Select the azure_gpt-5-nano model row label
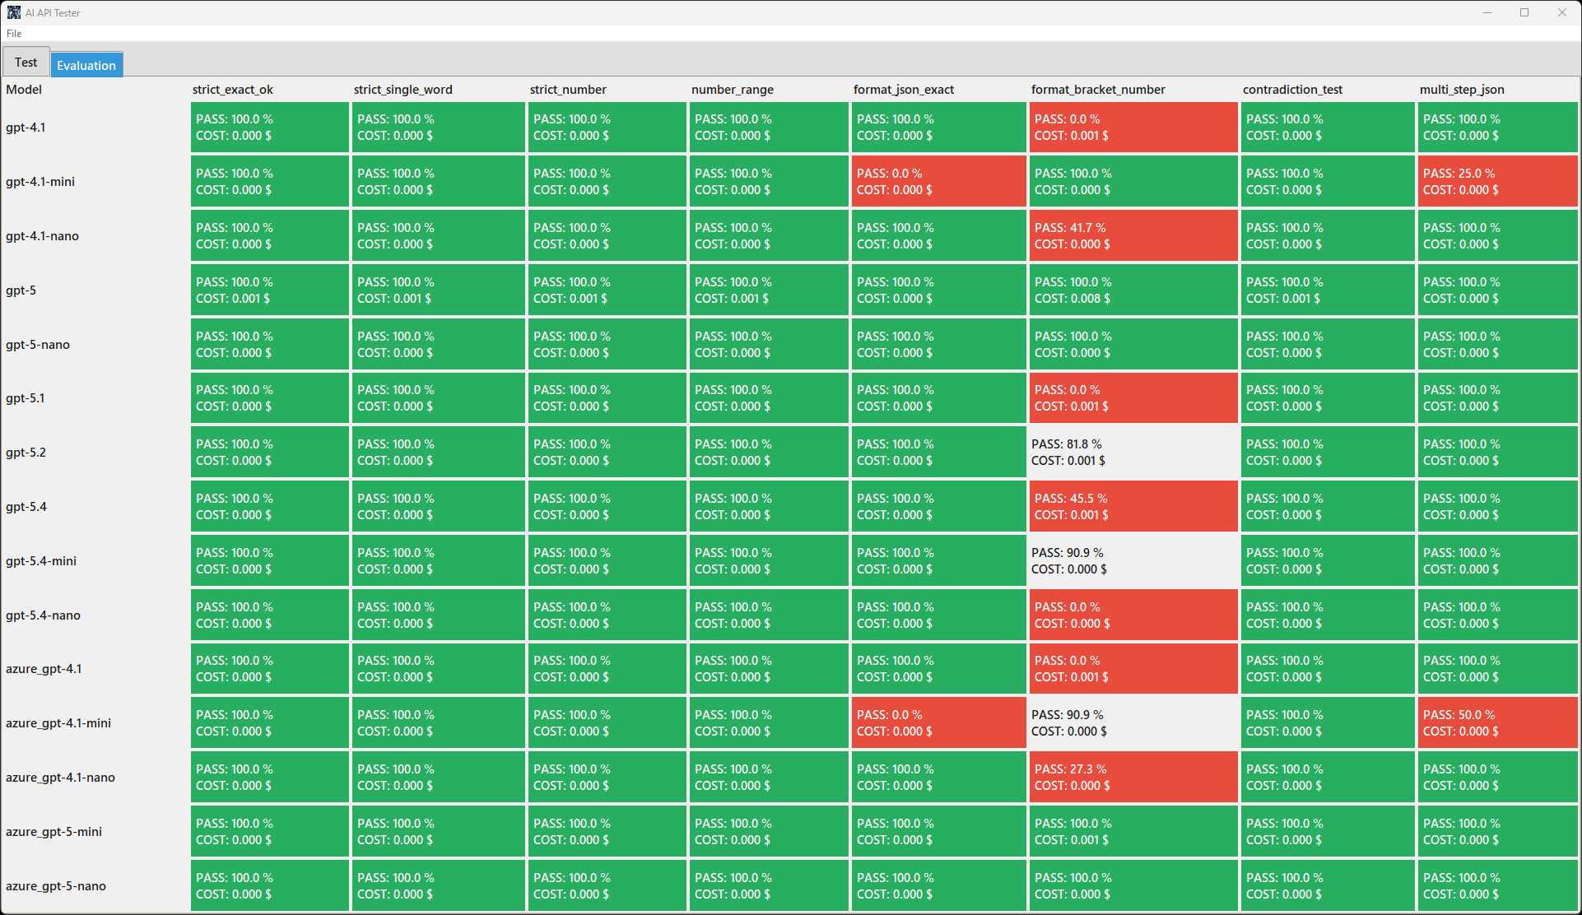 tap(56, 886)
